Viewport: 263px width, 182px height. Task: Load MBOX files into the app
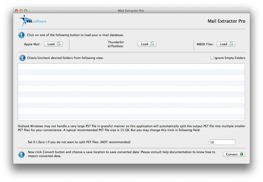[x=226, y=44]
